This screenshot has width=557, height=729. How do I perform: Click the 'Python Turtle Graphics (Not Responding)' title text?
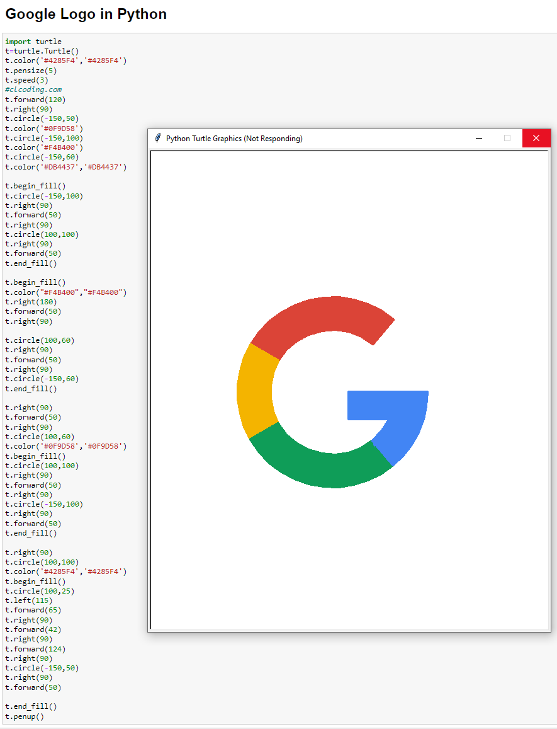pyautogui.click(x=234, y=139)
